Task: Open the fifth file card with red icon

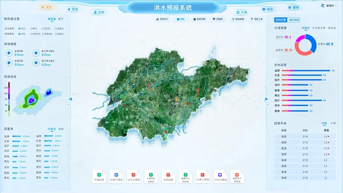Action: (x=168, y=177)
